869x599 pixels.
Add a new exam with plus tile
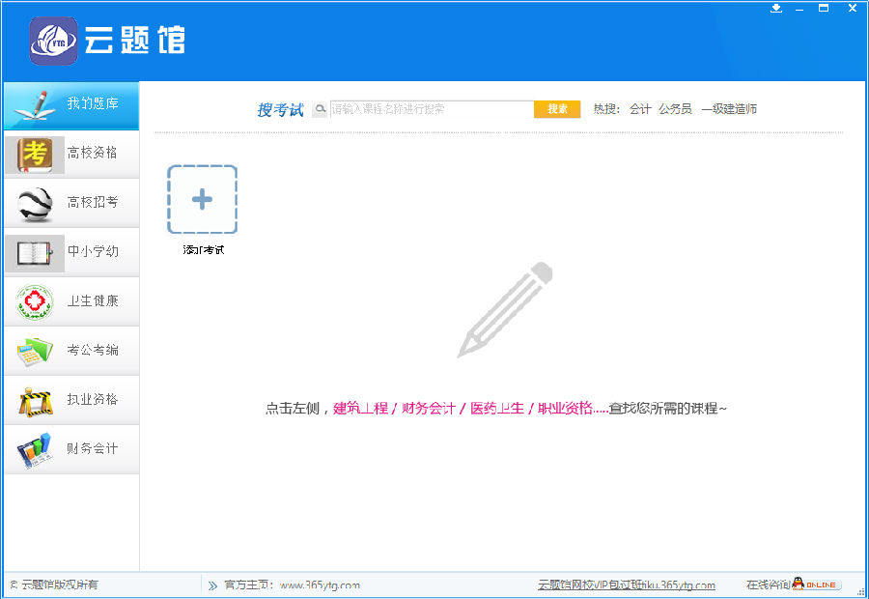click(202, 200)
